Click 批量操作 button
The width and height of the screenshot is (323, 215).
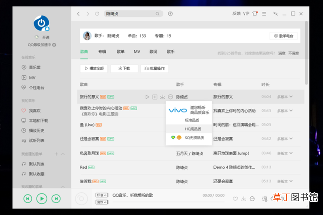point(154,68)
